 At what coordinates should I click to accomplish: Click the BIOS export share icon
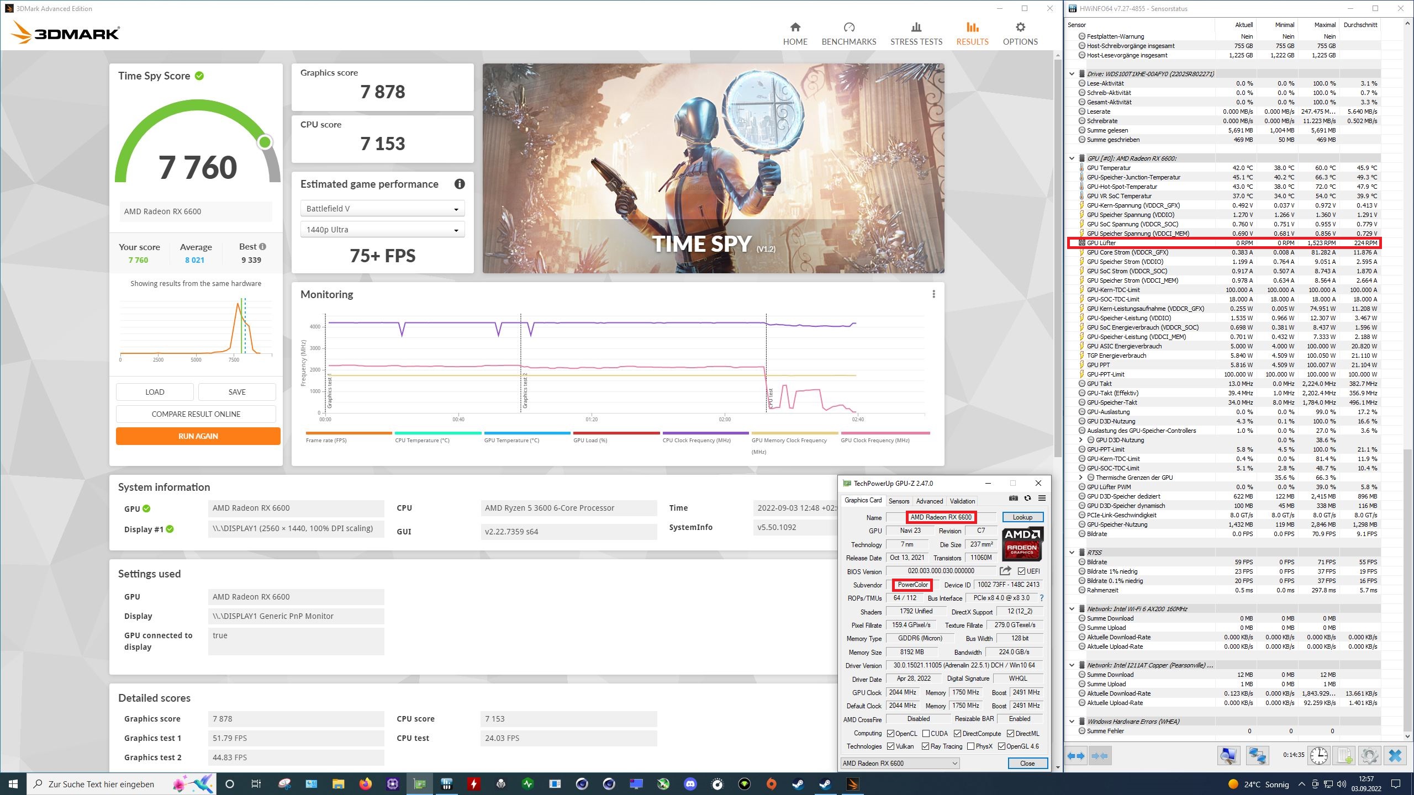tap(1005, 571)
